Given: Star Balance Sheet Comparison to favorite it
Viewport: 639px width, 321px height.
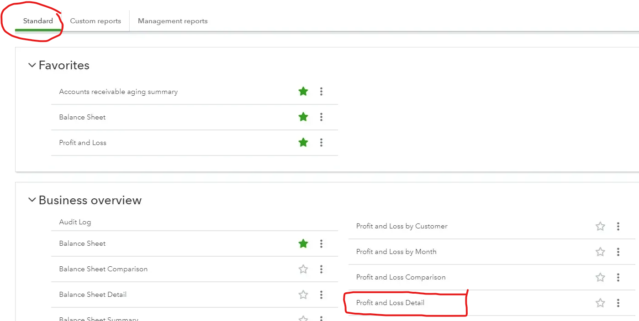Looking at the screenshot, I should coord(303,269).
